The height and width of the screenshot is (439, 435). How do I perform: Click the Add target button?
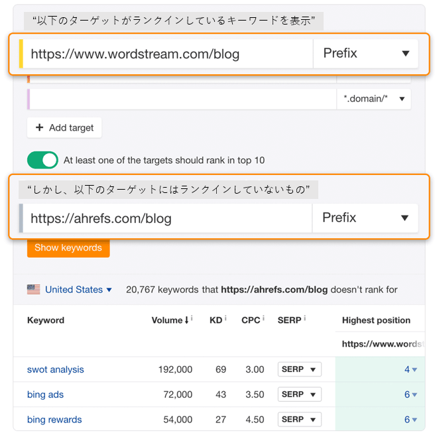coord(64,128)
